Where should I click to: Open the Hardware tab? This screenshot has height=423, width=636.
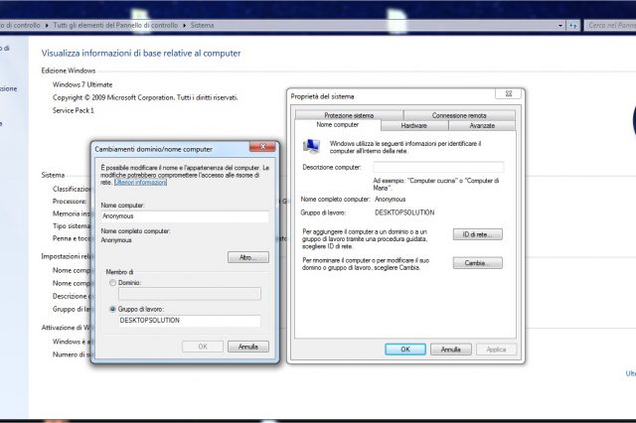pos(413,125)
